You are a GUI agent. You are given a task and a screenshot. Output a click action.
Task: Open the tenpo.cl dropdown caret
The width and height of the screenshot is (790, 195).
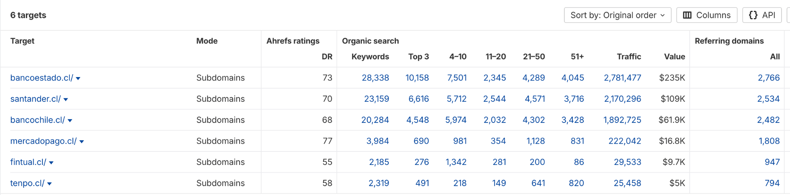click(x=49, y=184)
